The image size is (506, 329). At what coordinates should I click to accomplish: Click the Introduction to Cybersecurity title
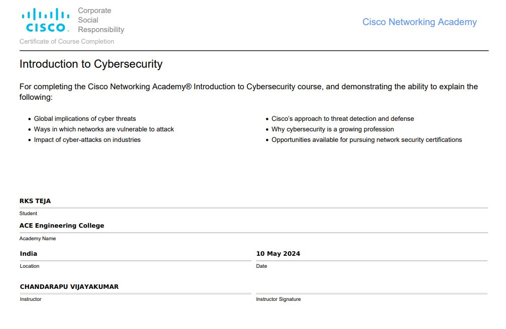pyautogui.click(x=91, y=64)
